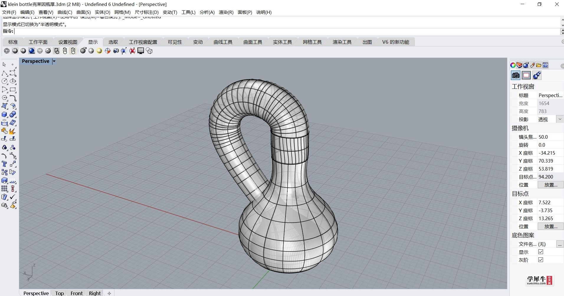This screenshot has height=296, width=564.
Task: Open the Perspective viewport title dropdown arrow
Action: [x=54, y=61]
